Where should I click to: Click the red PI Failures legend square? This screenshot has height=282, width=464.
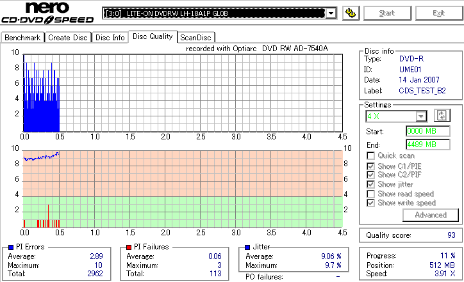(x=129, y=247)
